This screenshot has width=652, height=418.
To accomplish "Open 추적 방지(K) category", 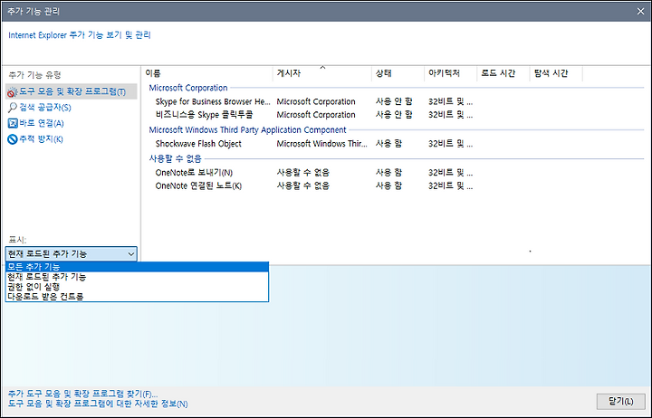I will [41, 138].
